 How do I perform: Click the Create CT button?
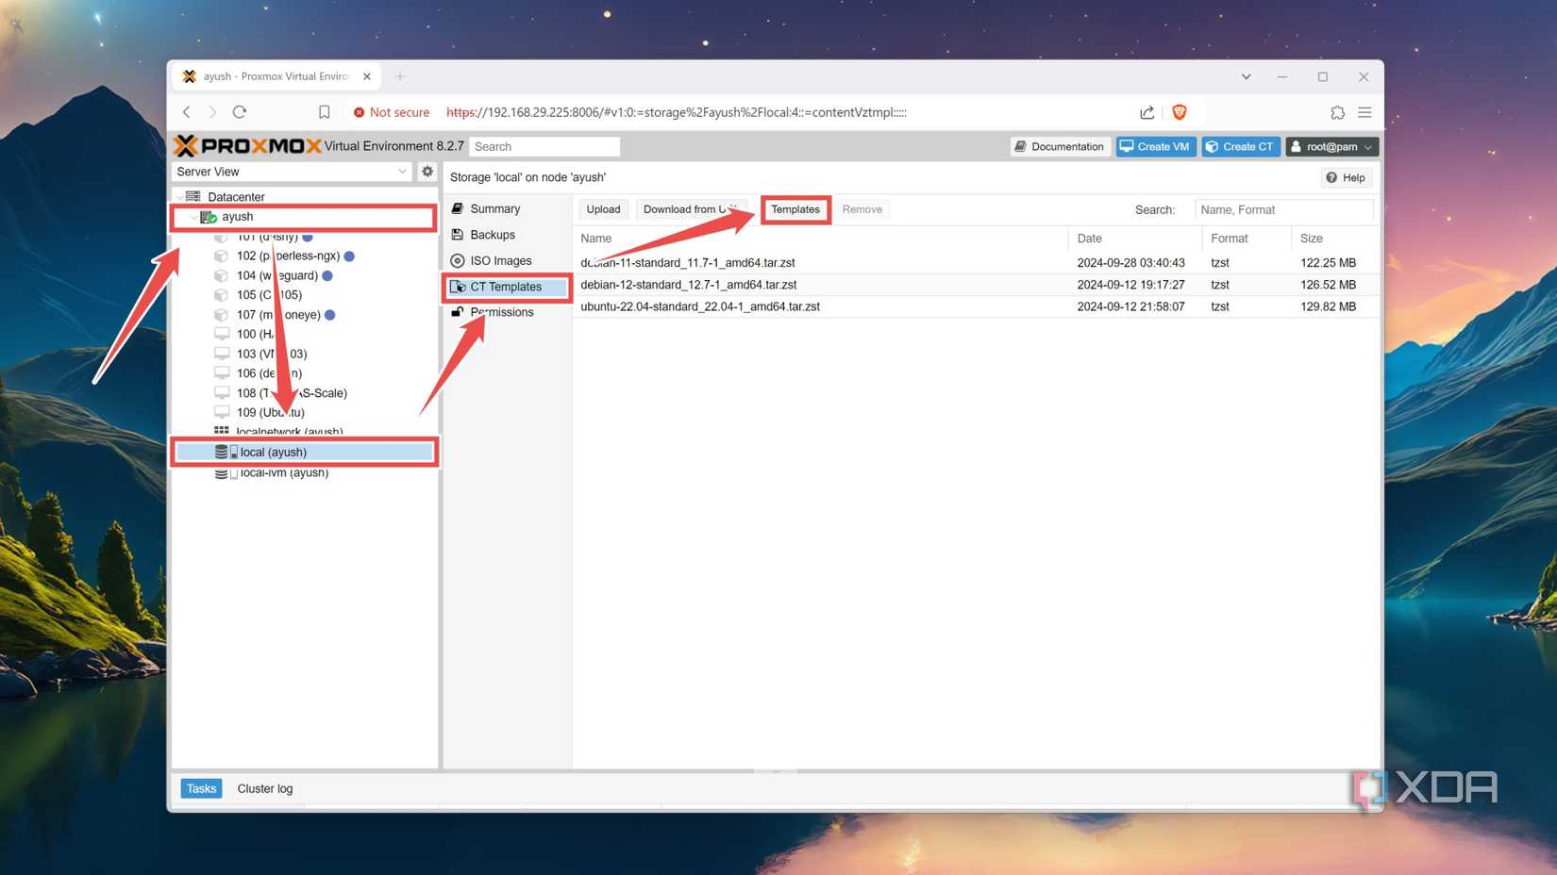[1240, 146]
